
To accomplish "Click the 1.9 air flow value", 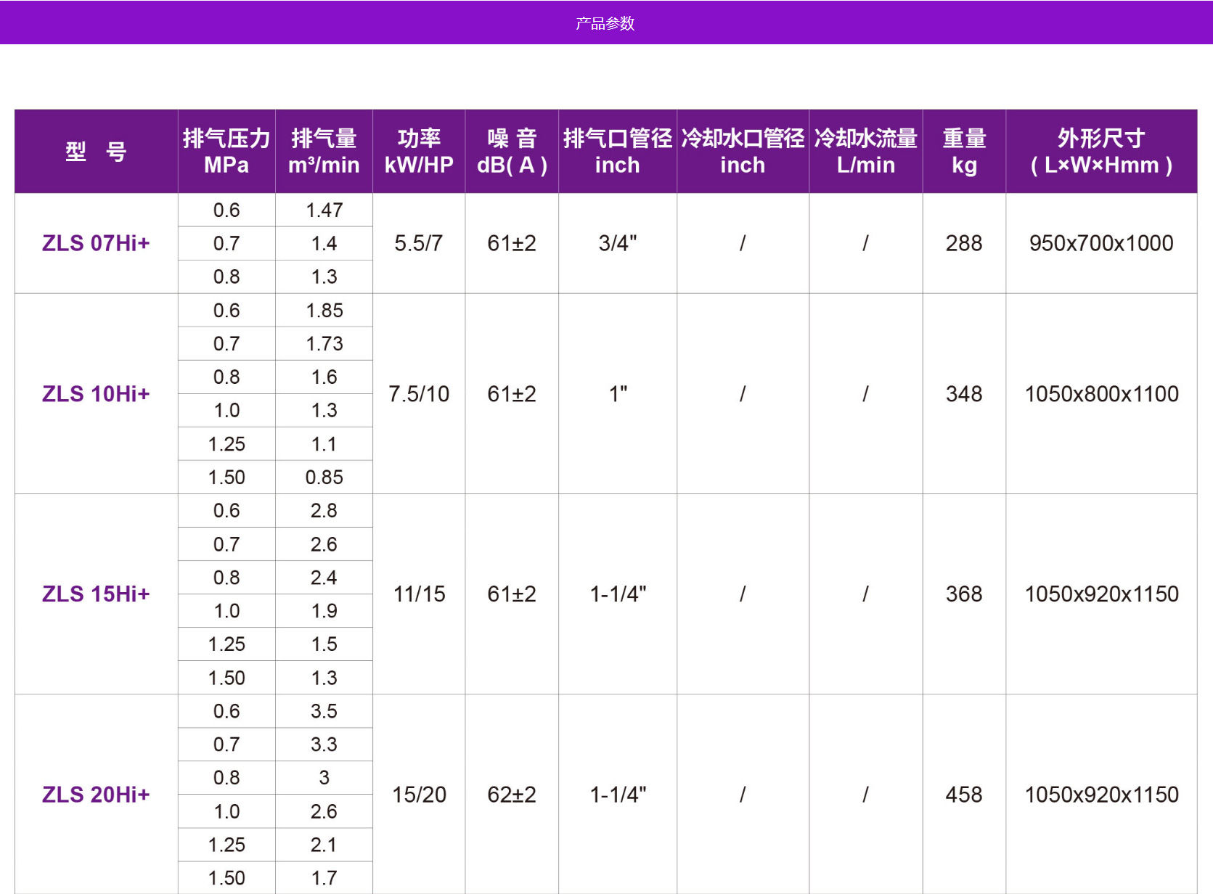I will [324, 611].
